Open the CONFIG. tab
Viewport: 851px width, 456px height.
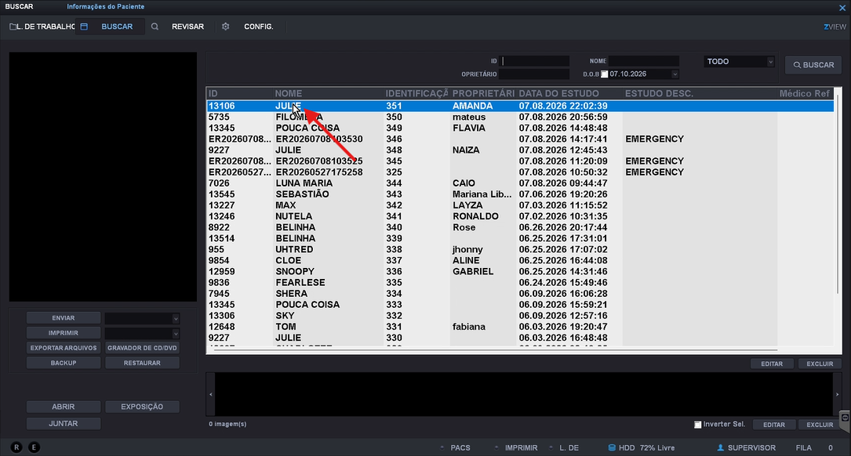[259, 27]
